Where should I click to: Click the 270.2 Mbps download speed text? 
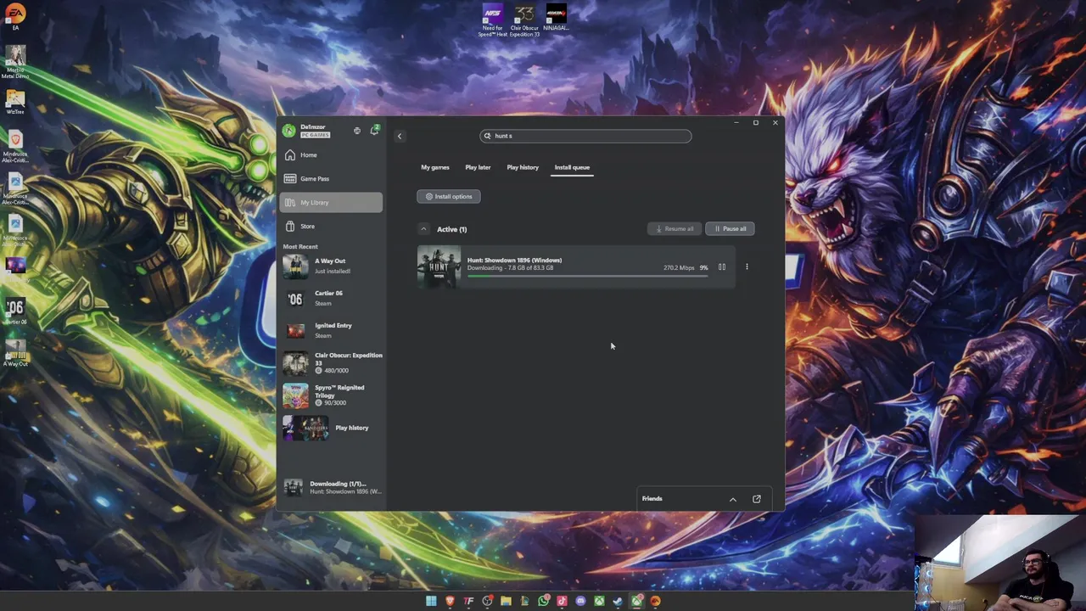pyautogui.click(x=679, y=268)
